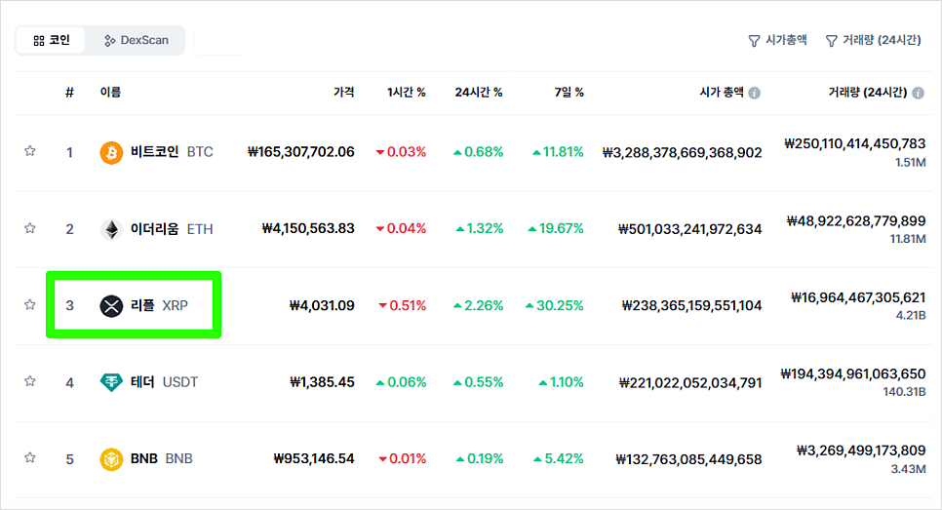Click Ethereum 7-day change 19.67%
942x510 pixels.
(556, 229)
